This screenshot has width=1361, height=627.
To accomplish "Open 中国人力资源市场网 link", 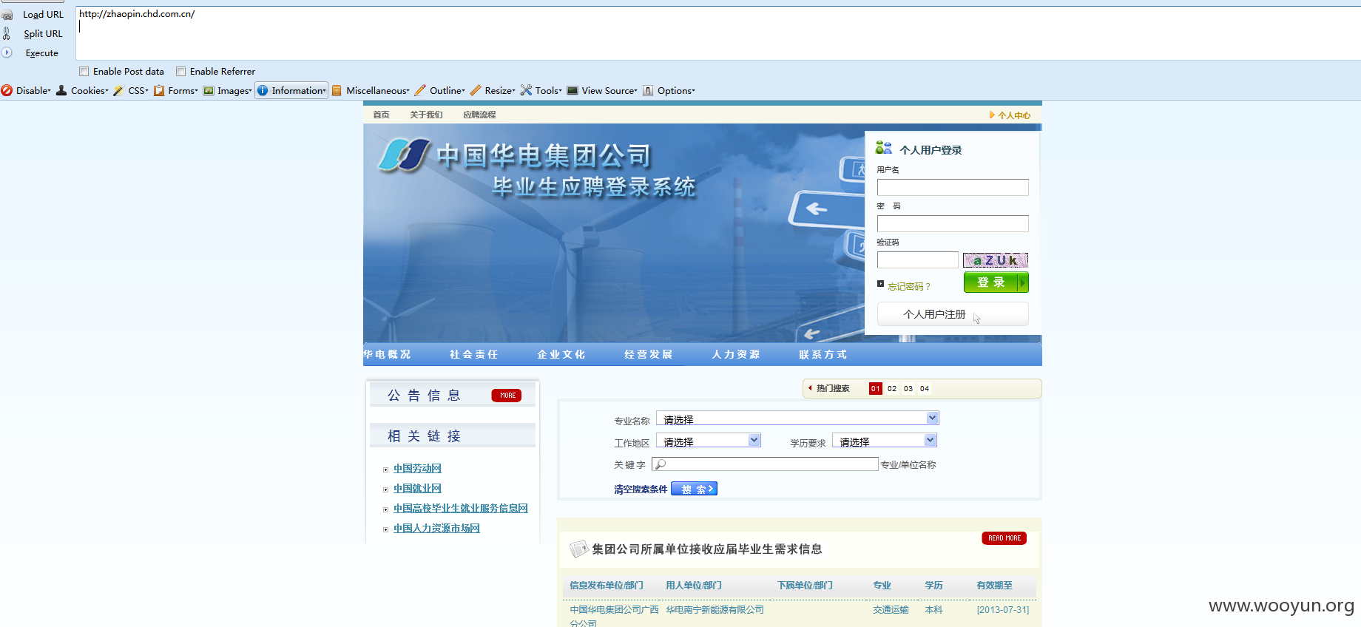I will [x=436, y=528].
